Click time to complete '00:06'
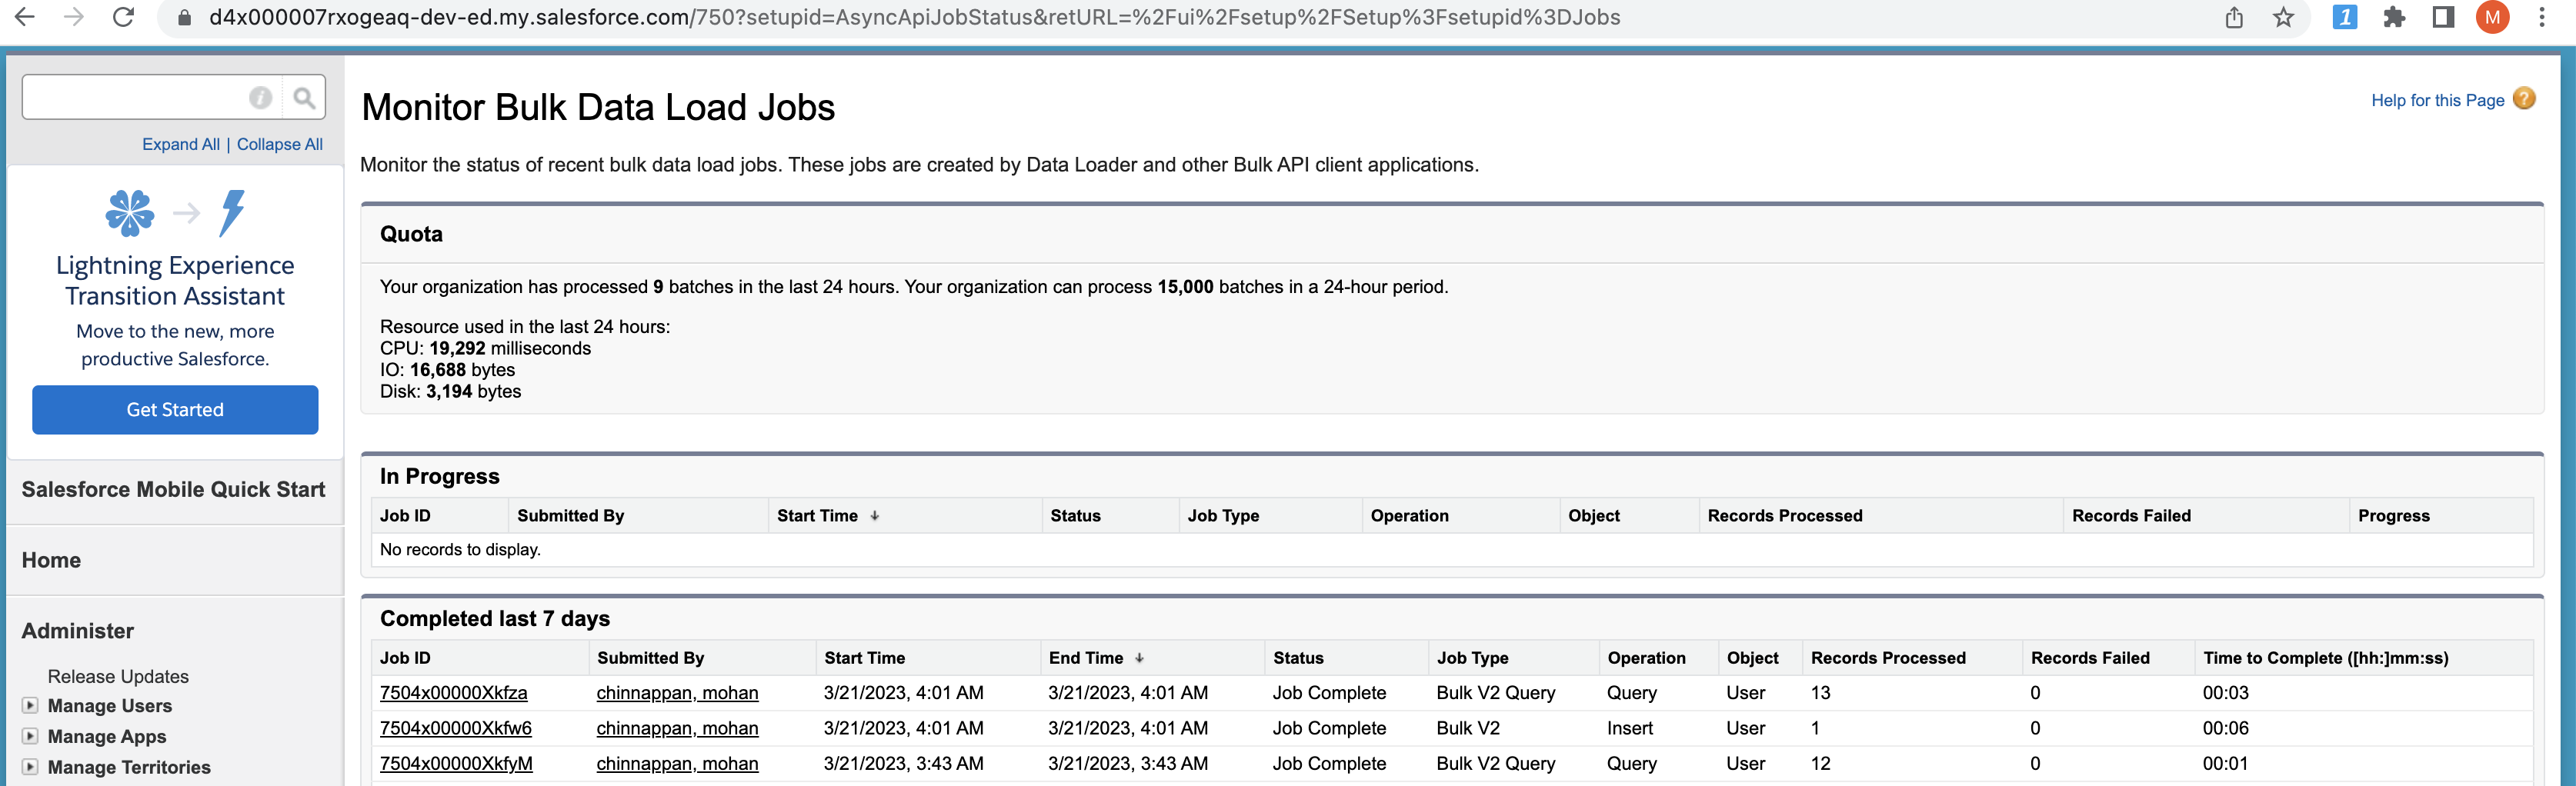The height and width of the screenshot is (786, 2576). pyautogui.click(x=2225, y=728)
